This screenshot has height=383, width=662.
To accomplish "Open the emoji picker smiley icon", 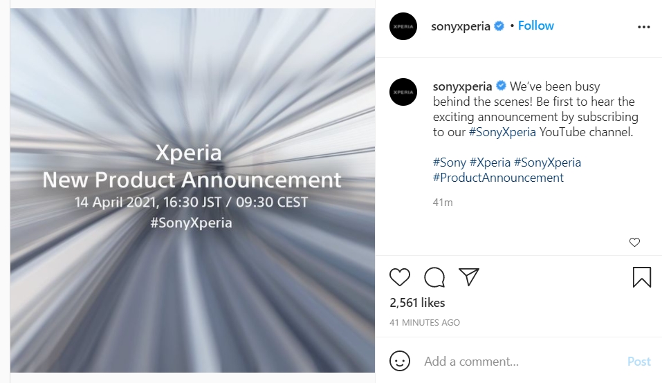I will [x=400, y=361].
